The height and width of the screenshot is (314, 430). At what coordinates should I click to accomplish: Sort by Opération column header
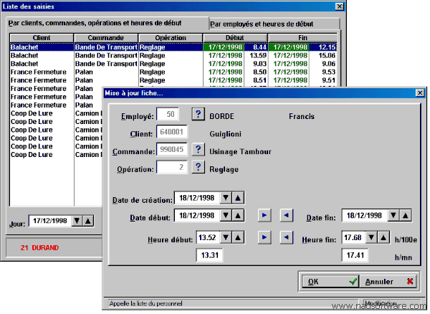pos(171,38)
